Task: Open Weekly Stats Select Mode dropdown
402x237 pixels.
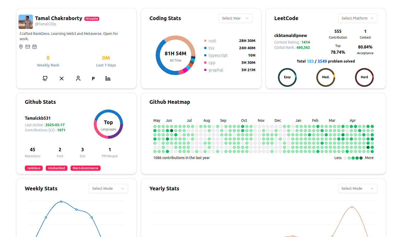Action: point(108,189)
